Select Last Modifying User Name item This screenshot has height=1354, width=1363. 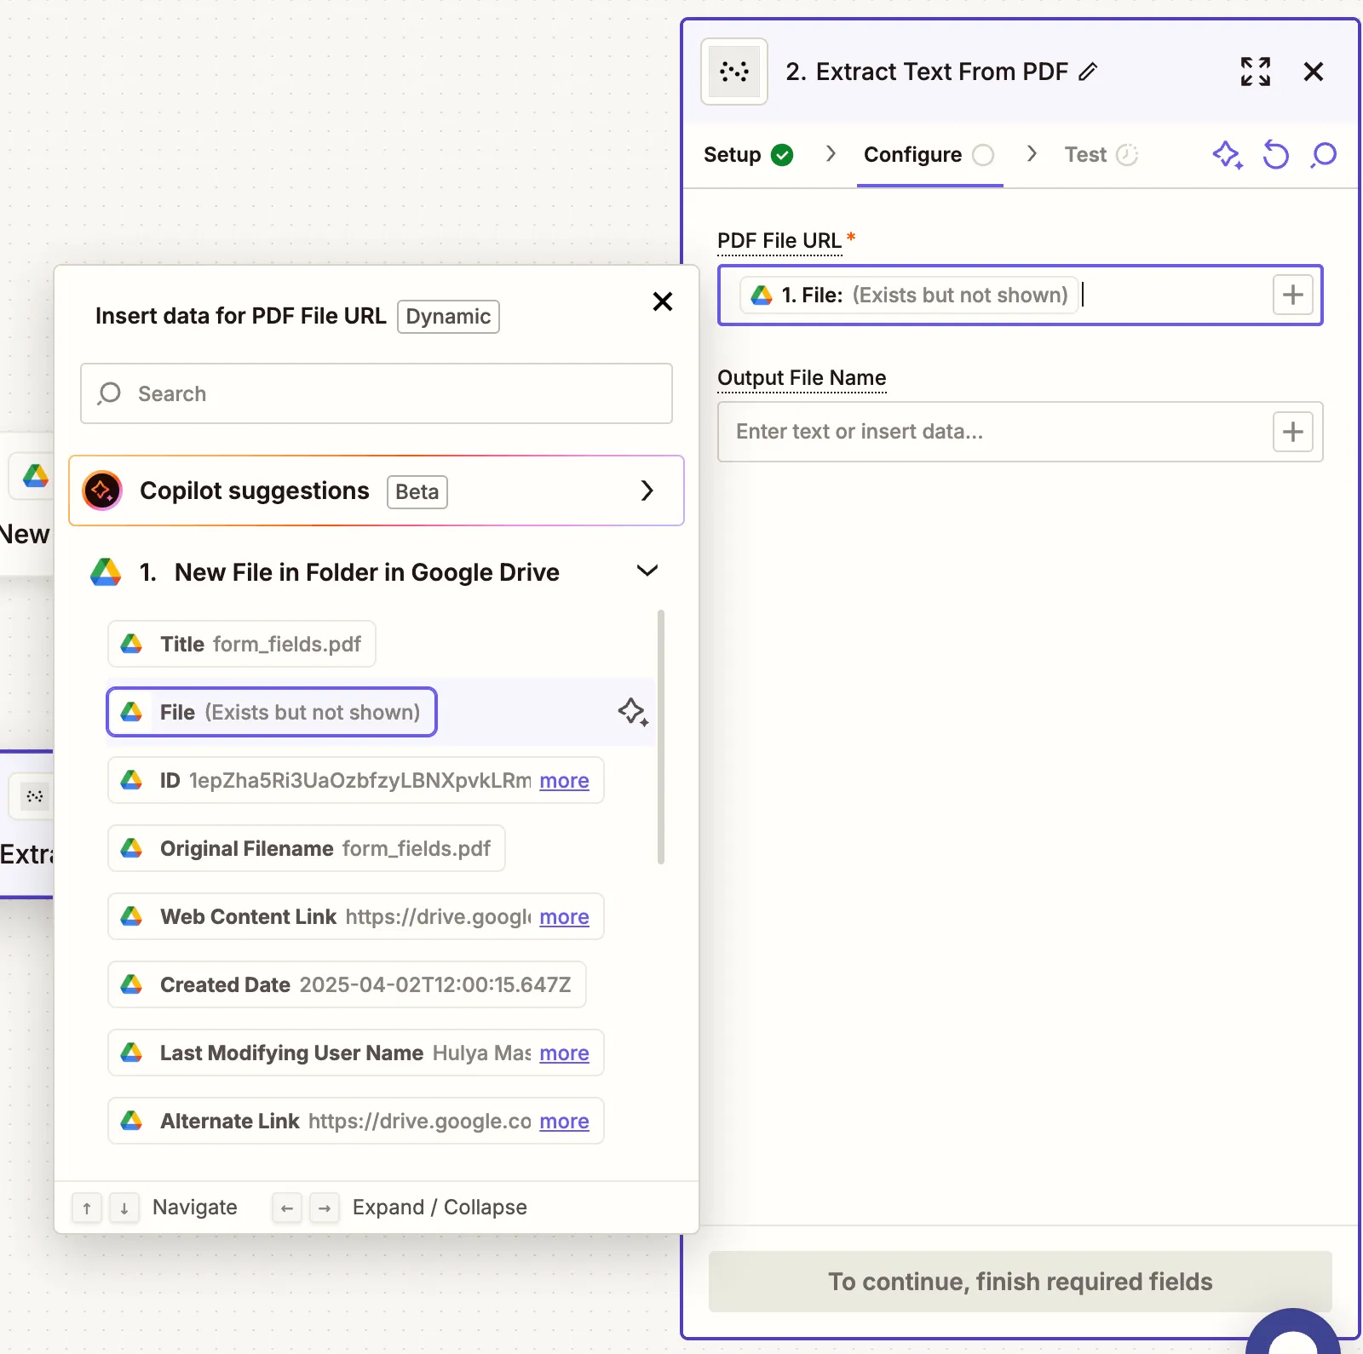click(356, 1053)
